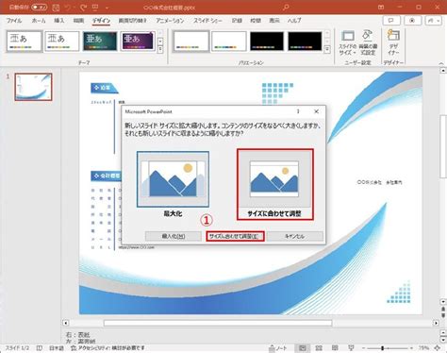This screenshot has width=447, height=353.
Task: Open the ファイル tab
Action: 14,21
